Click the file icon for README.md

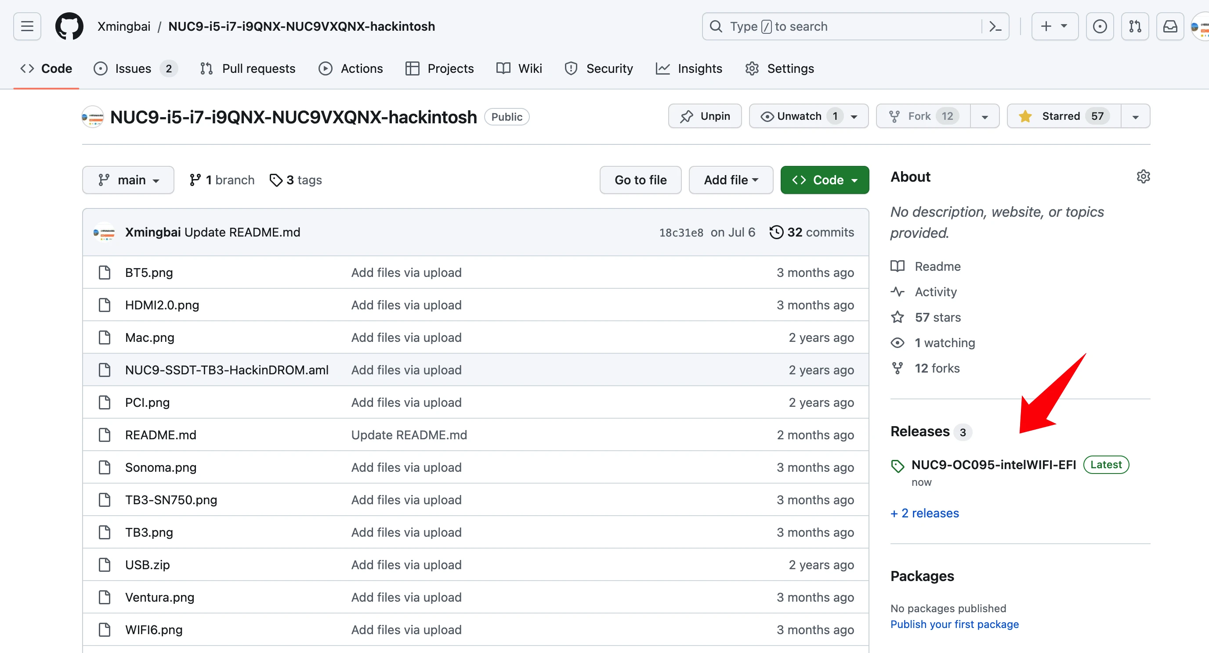tap(104, 434)
